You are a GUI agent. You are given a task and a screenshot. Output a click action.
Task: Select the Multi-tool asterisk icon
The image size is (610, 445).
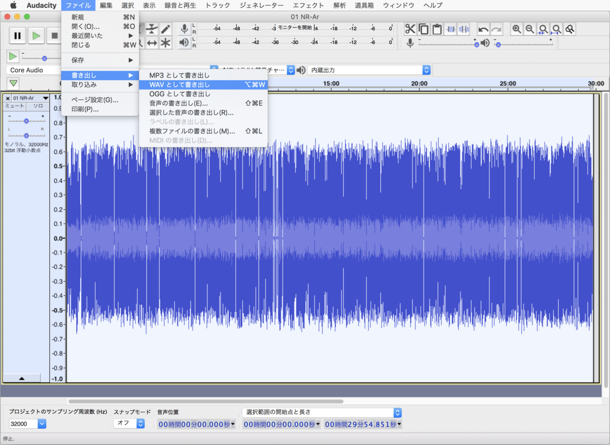(165, 43)
